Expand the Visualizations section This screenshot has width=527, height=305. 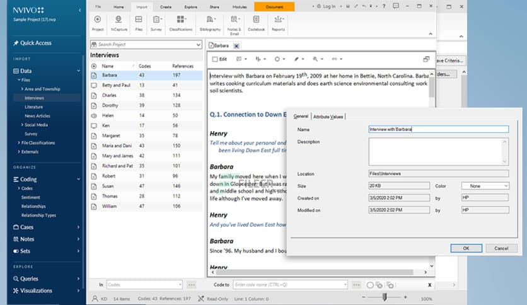pyautogui.click(x=78, y=291)
